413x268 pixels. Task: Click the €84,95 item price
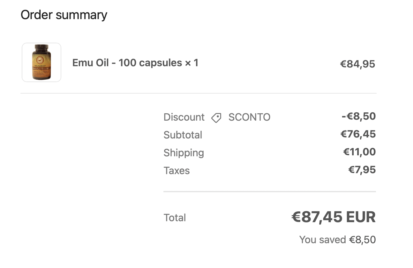[x=357, y=64]
